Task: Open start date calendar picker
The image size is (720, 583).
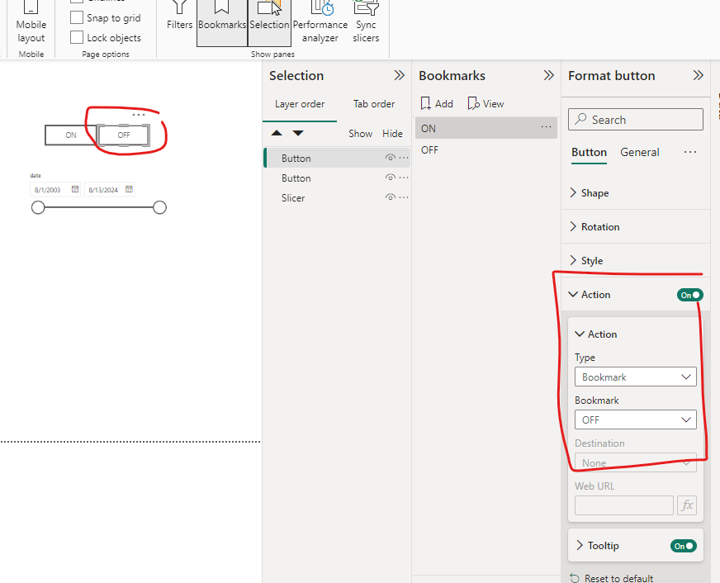Action: (75, 189)
